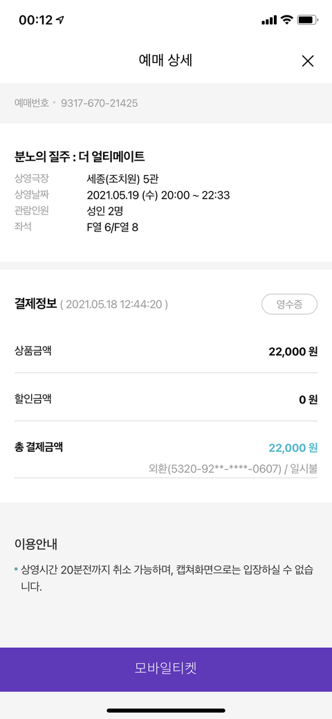Tap the theater name 세종(조치원) 5관
This screenshot has height=719, width=332.
pyautogui.click(x=123, y=179)
